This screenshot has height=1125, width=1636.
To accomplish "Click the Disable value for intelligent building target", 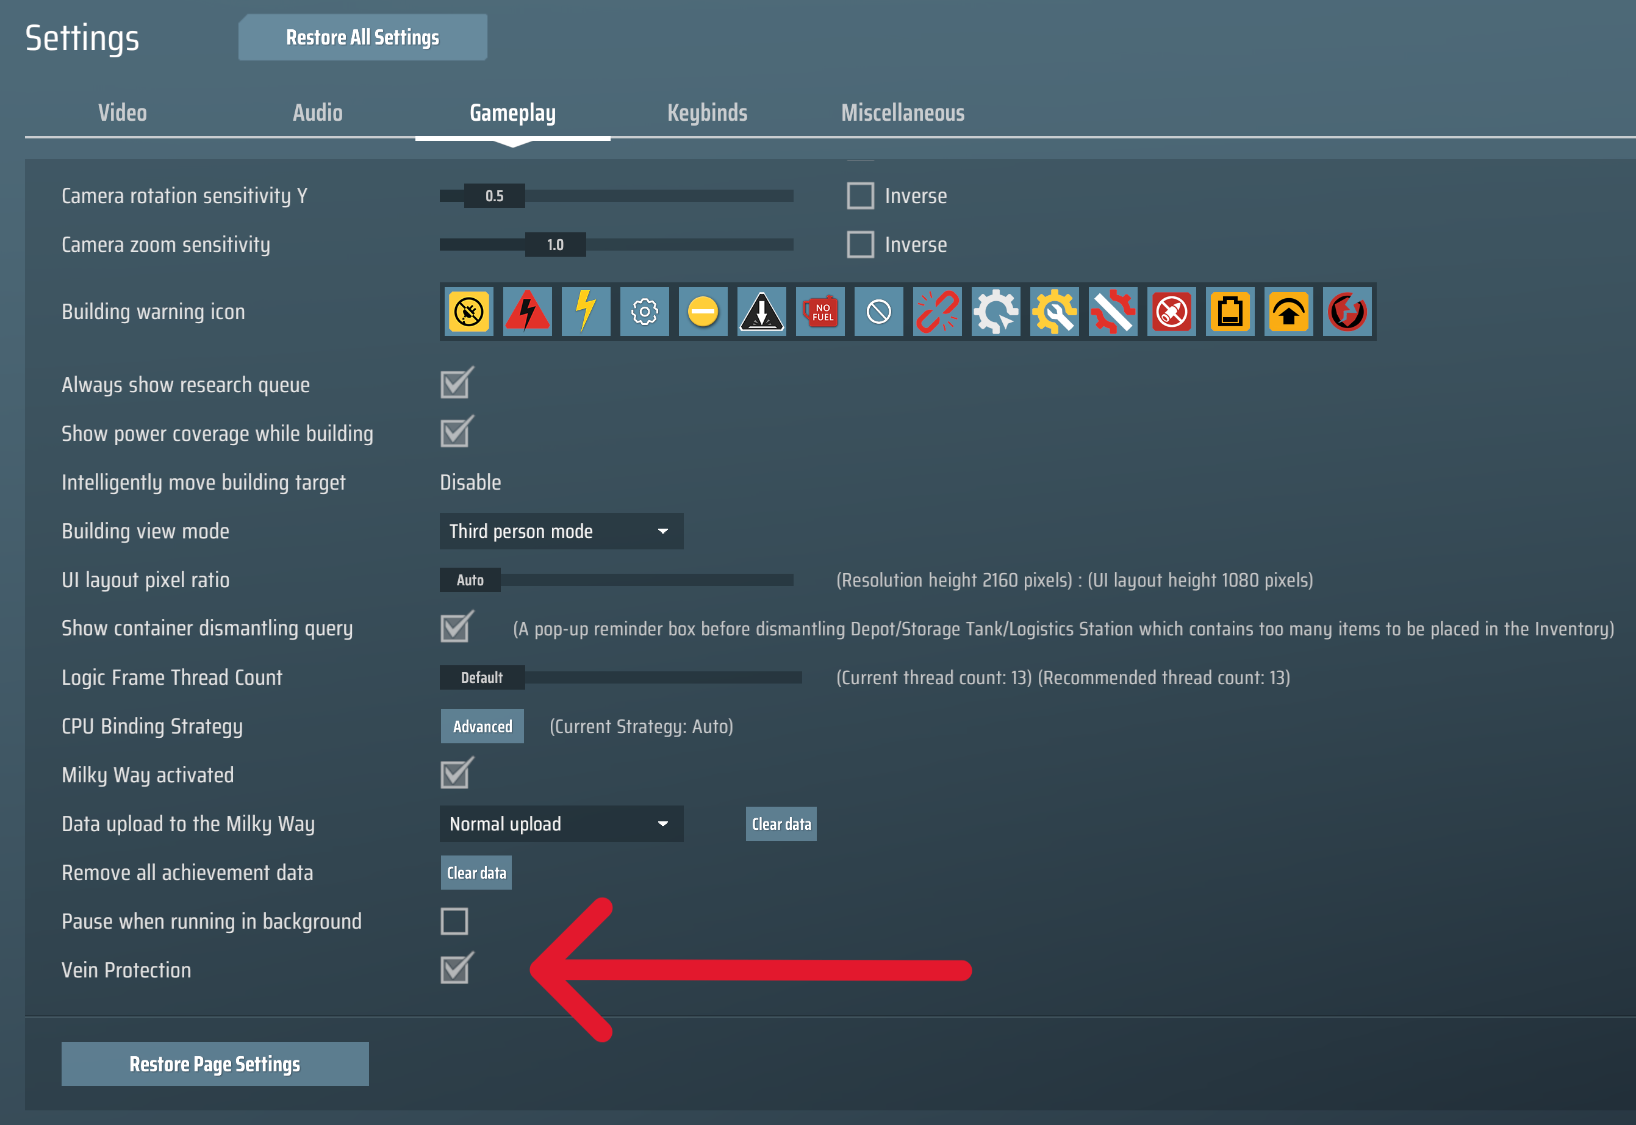I will coord(470,482).
